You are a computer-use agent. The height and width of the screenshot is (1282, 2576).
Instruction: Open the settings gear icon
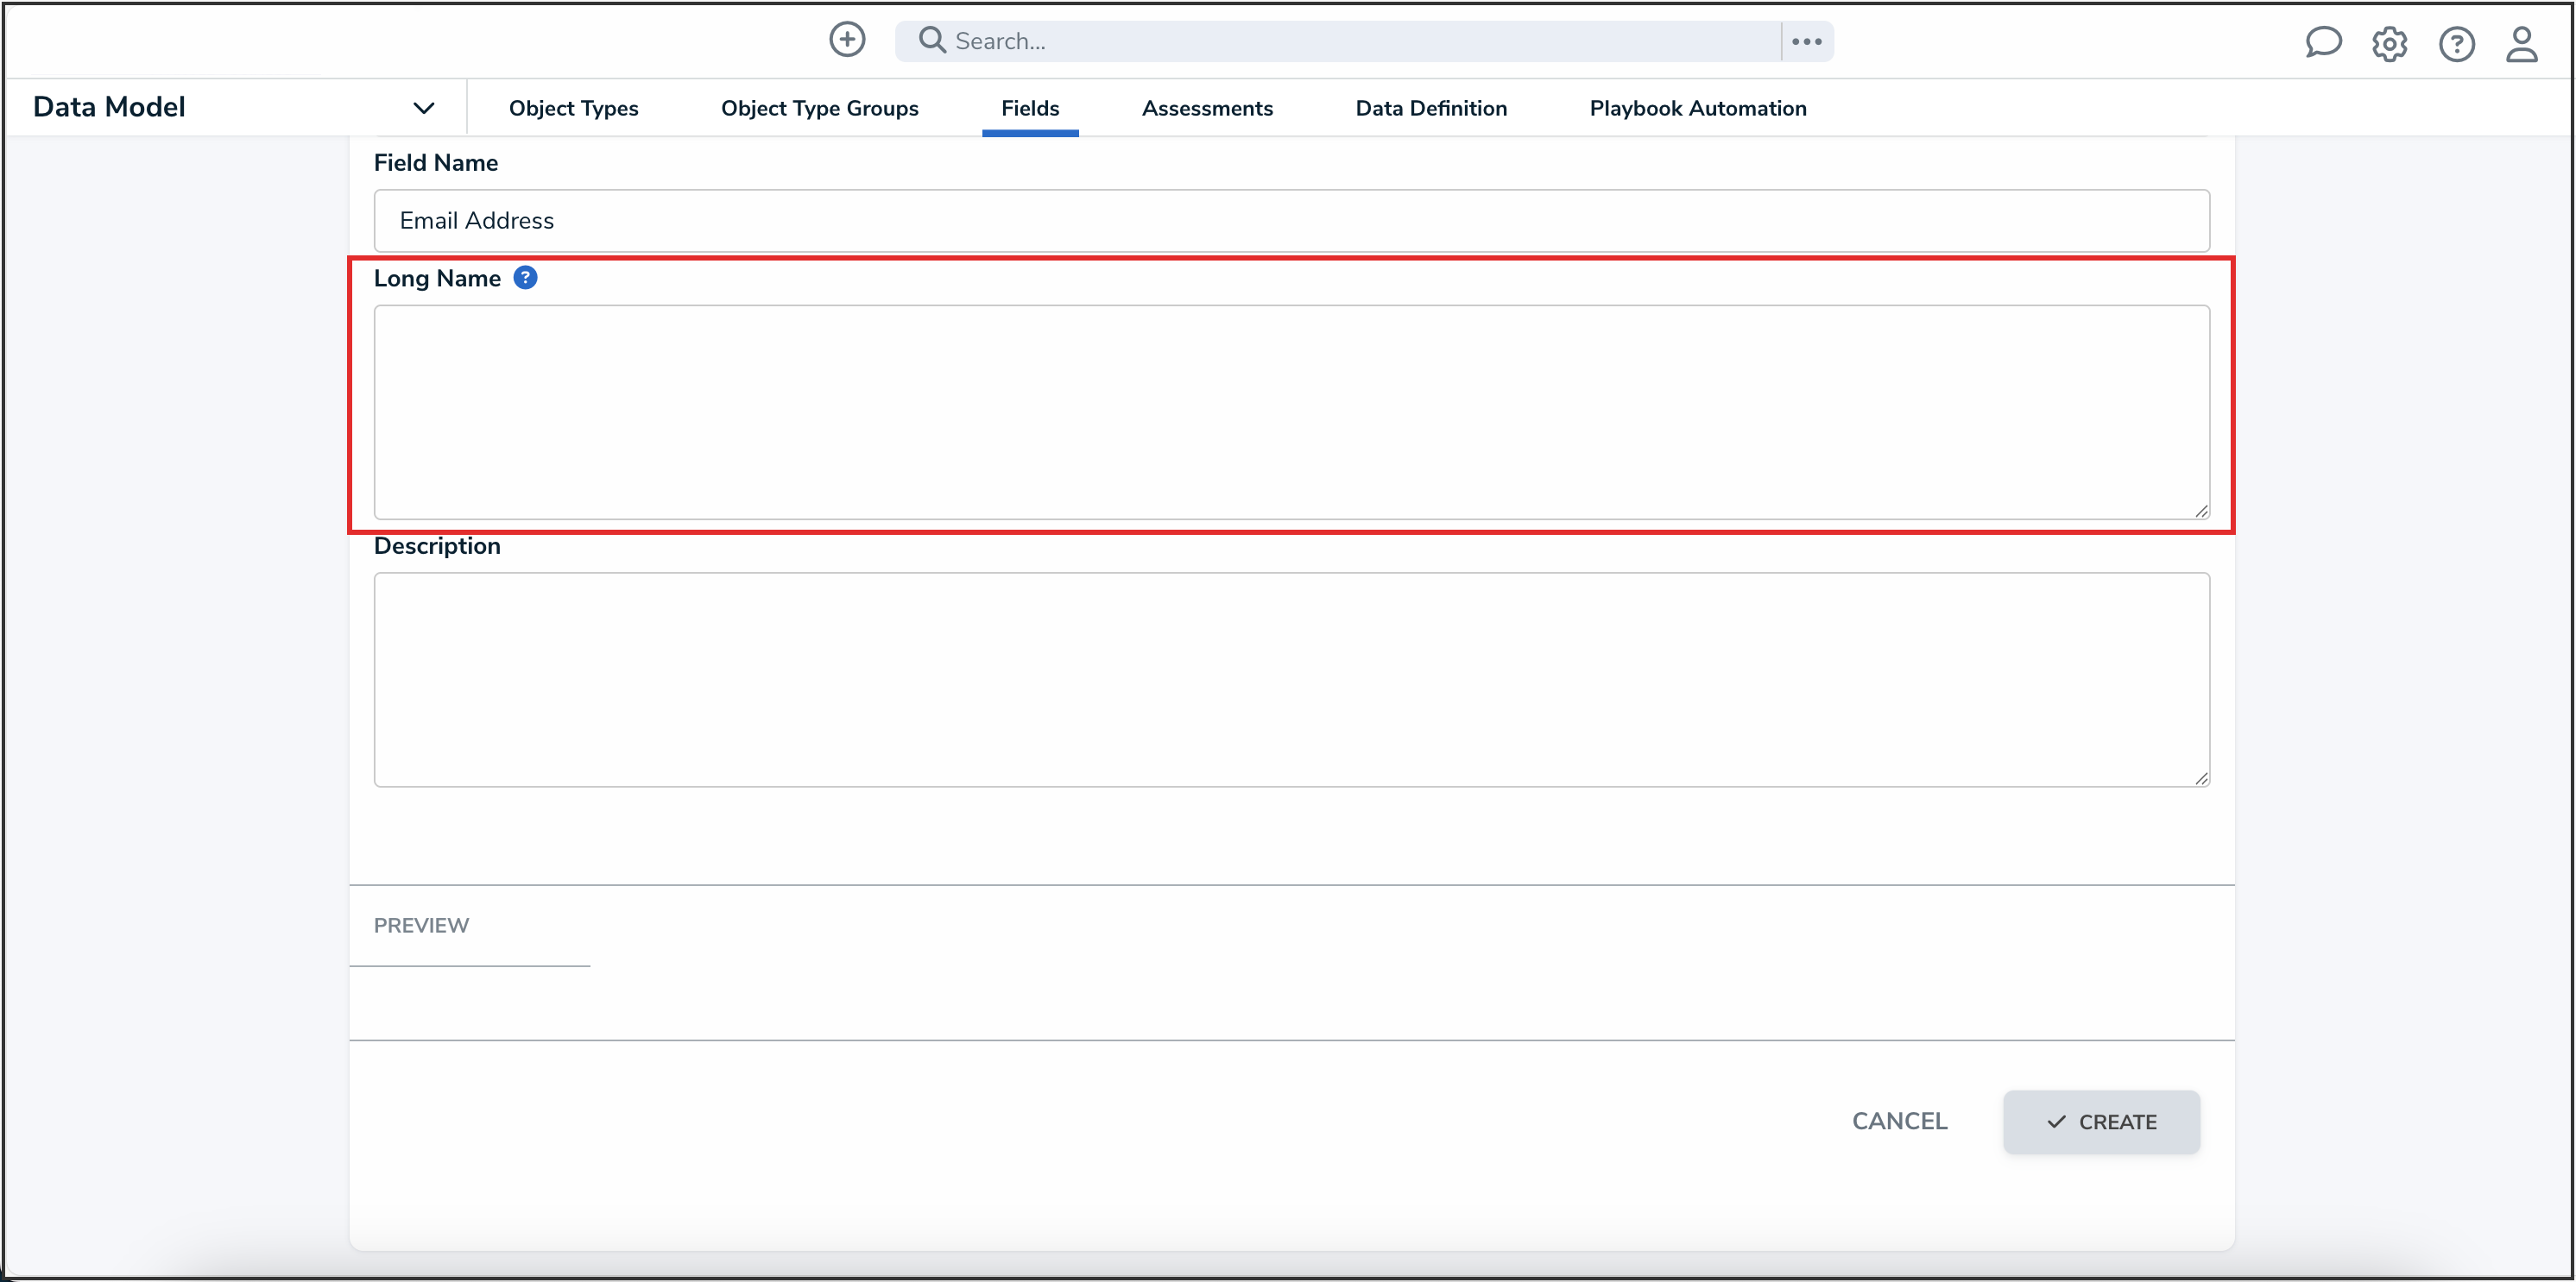2389,44
